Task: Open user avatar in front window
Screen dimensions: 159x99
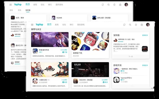Action: [x=148, y=25]
